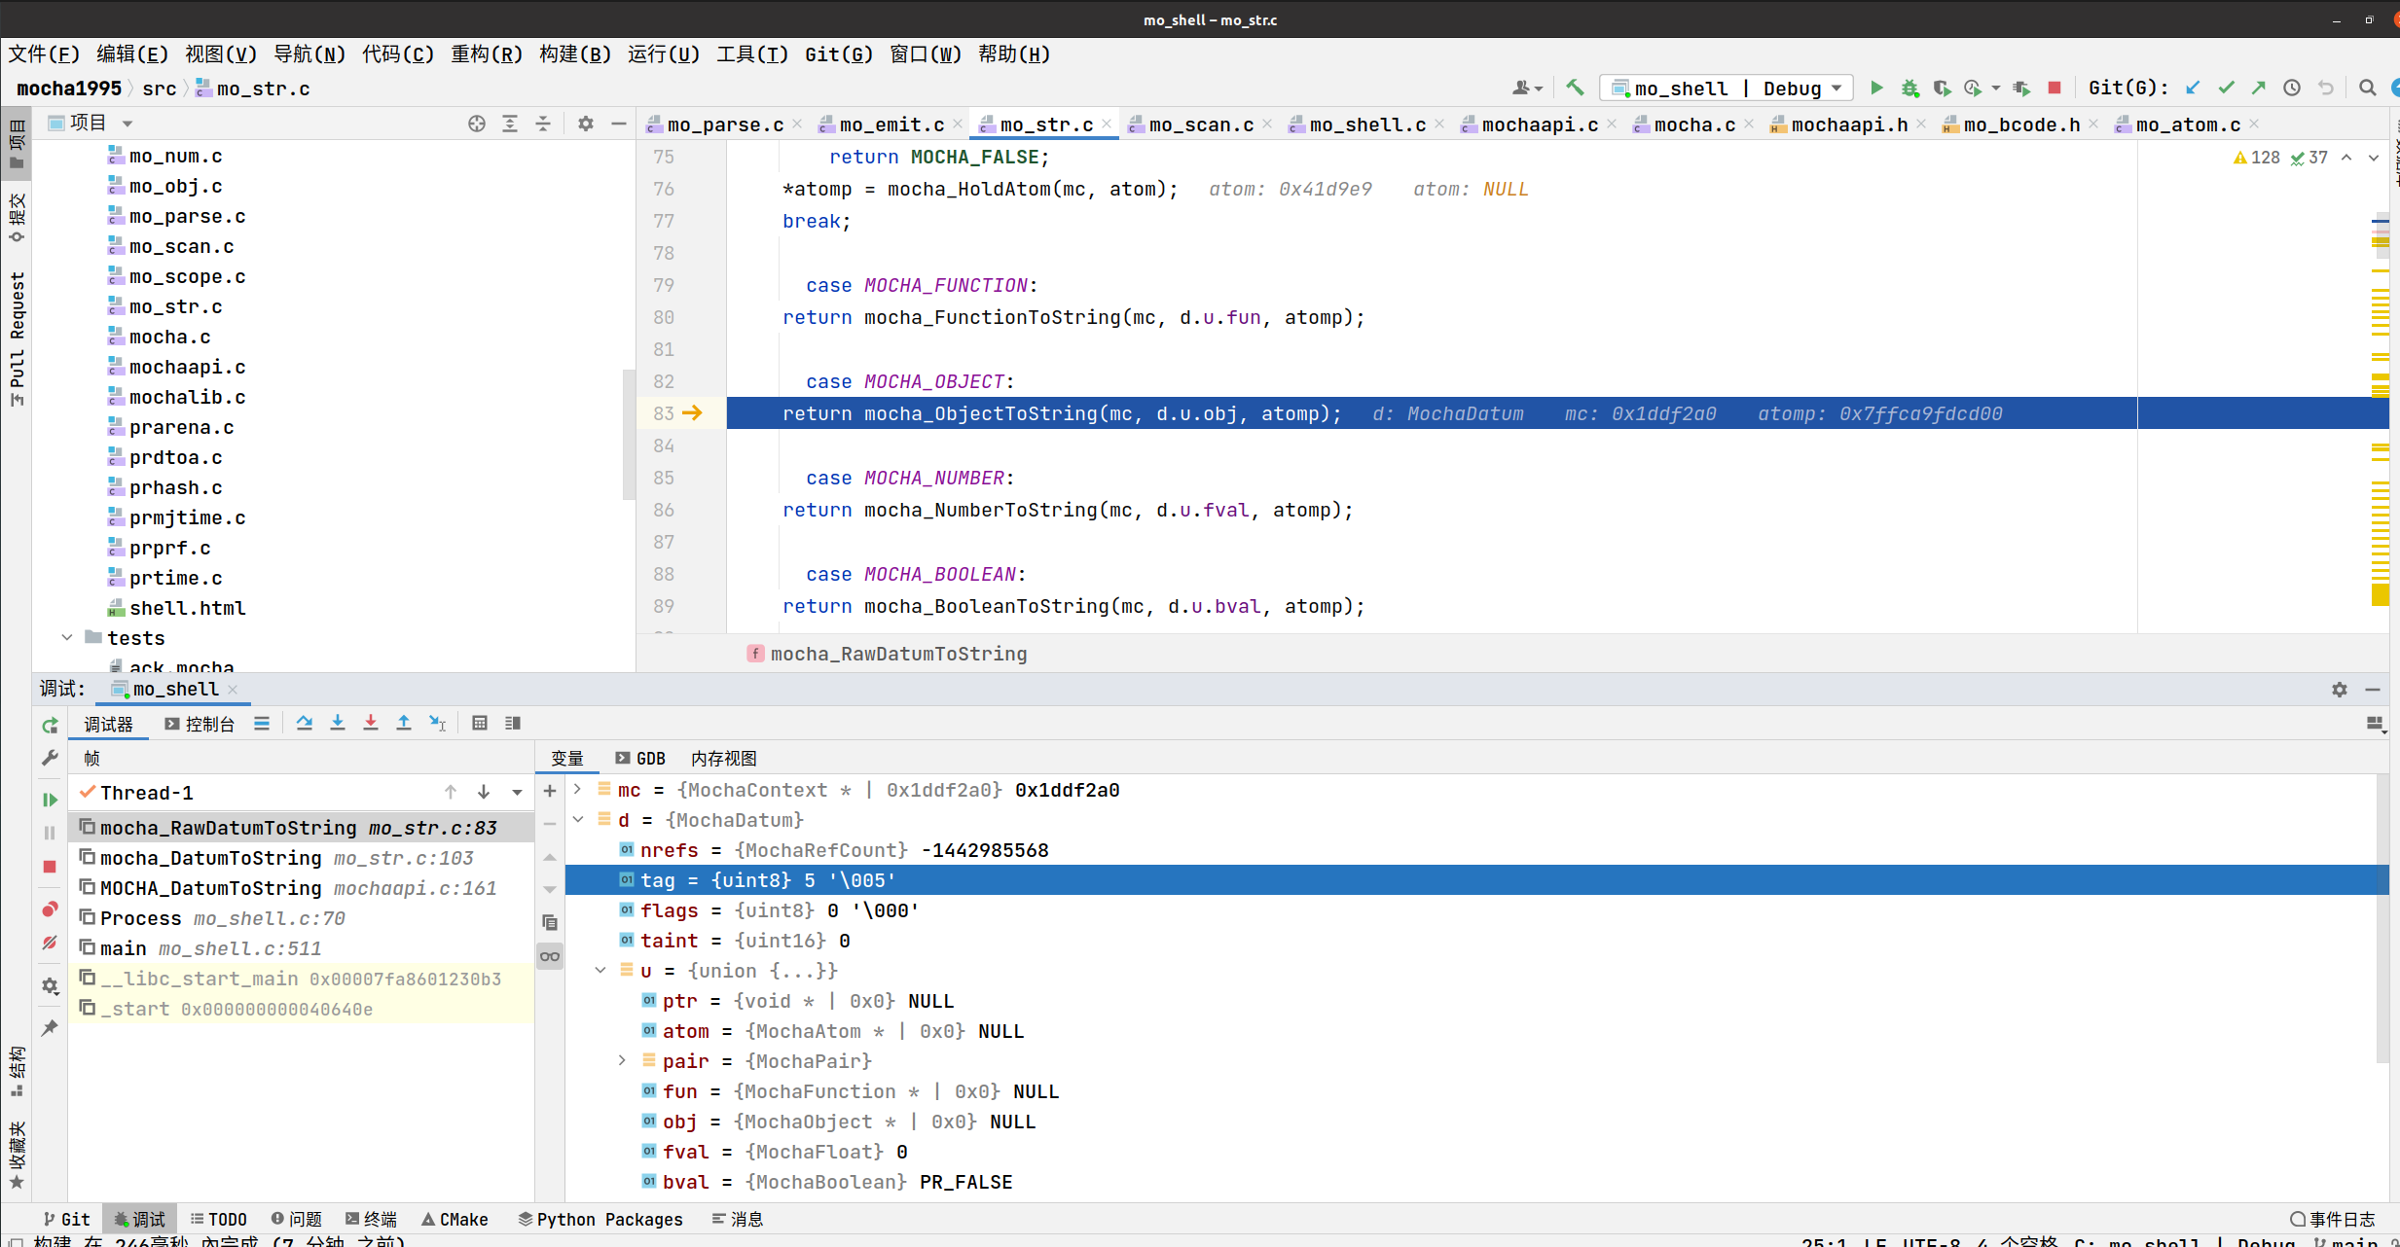
Task: Open project panel settings gear
Action: pyautogui.click(x=585, y=124)
